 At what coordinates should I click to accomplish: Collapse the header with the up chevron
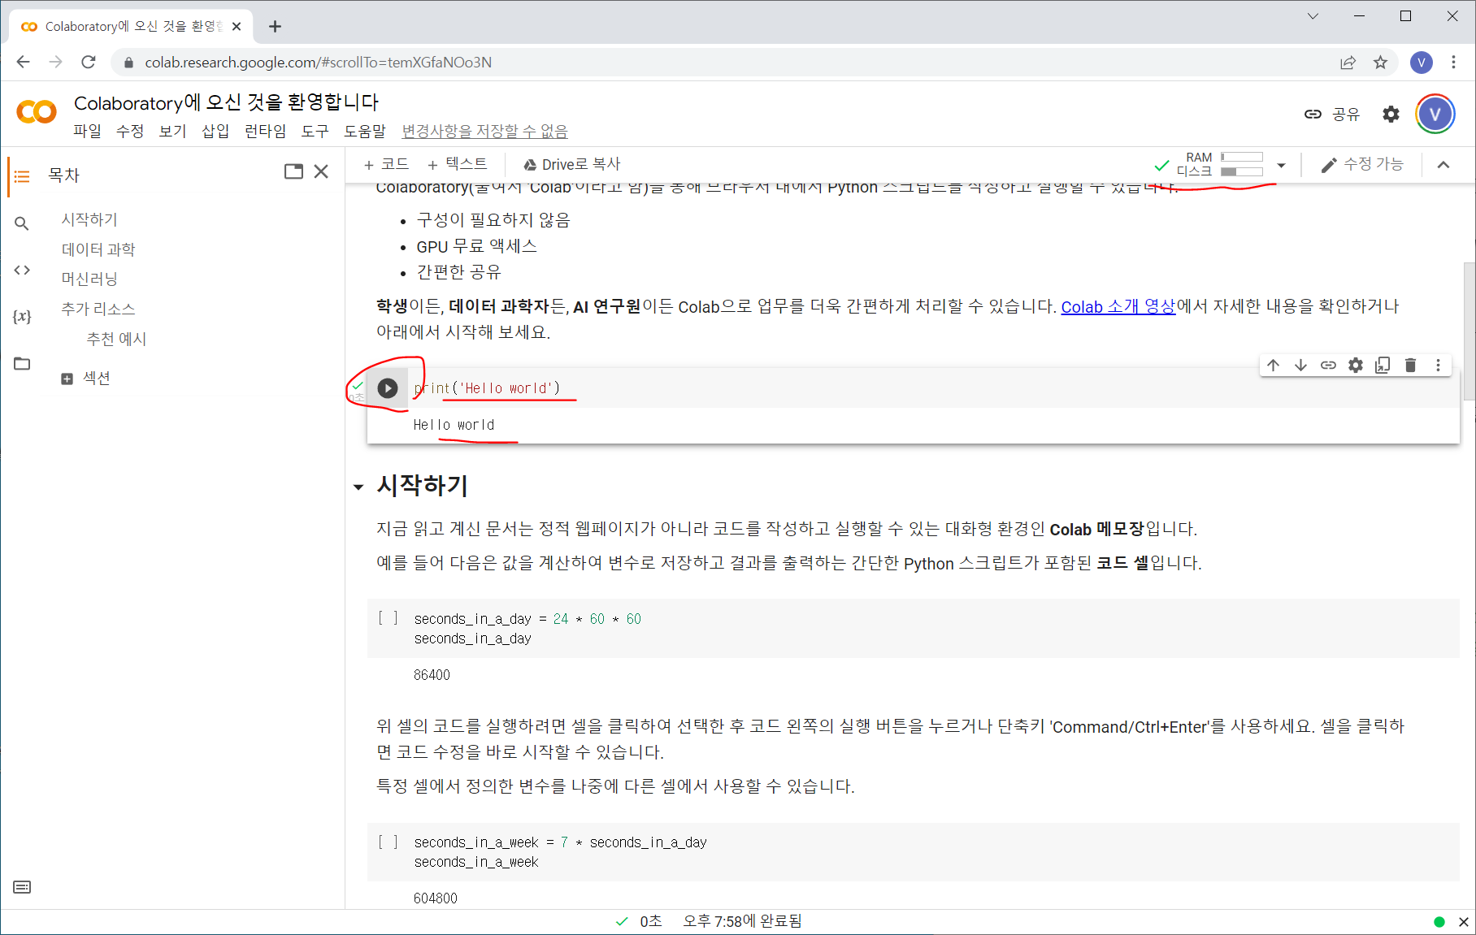coord(1443,165)
